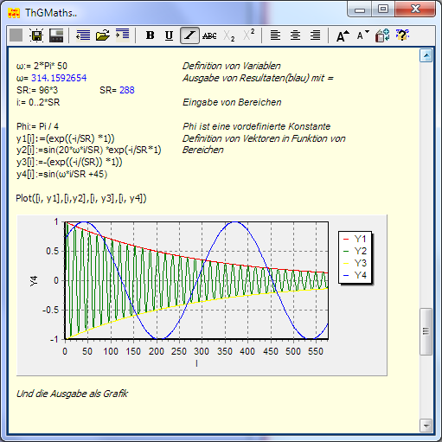Click comment 'Definition von Variablen'

pos(232,66)
